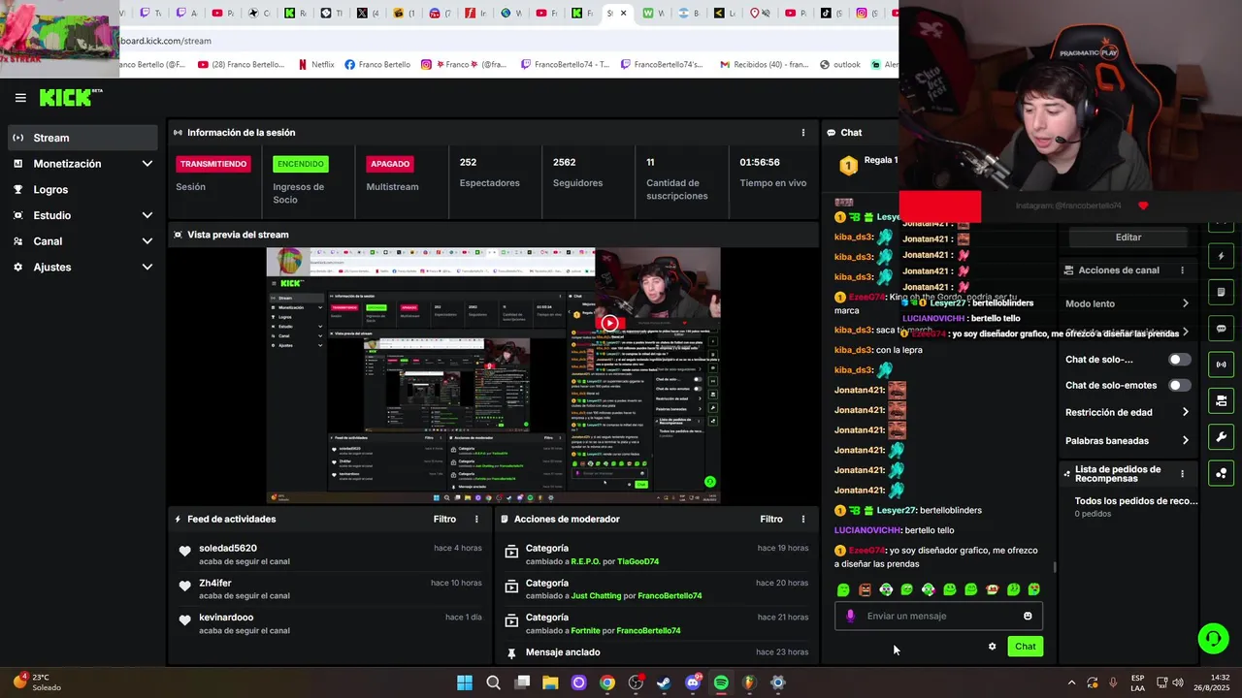Click the chat panel scrollbar
Viewport: 1242px width, 698px height.
tap(1054, 567)
